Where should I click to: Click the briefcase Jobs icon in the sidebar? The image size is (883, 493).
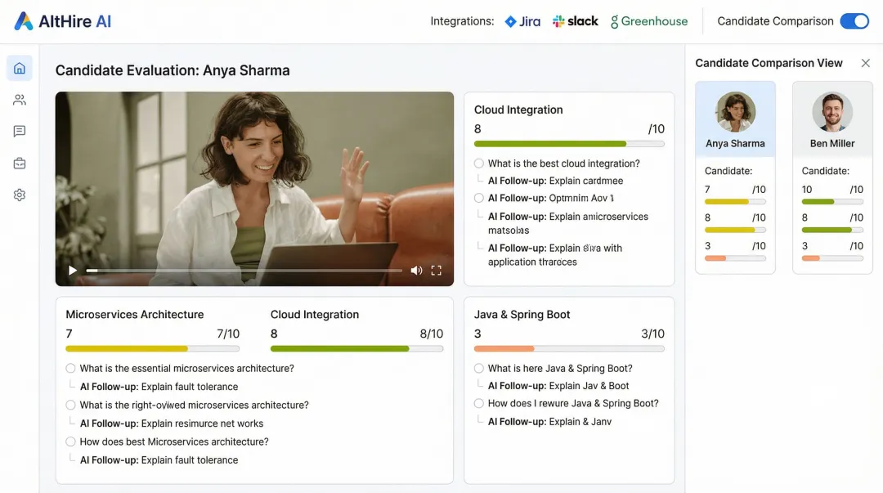point(20,163)
